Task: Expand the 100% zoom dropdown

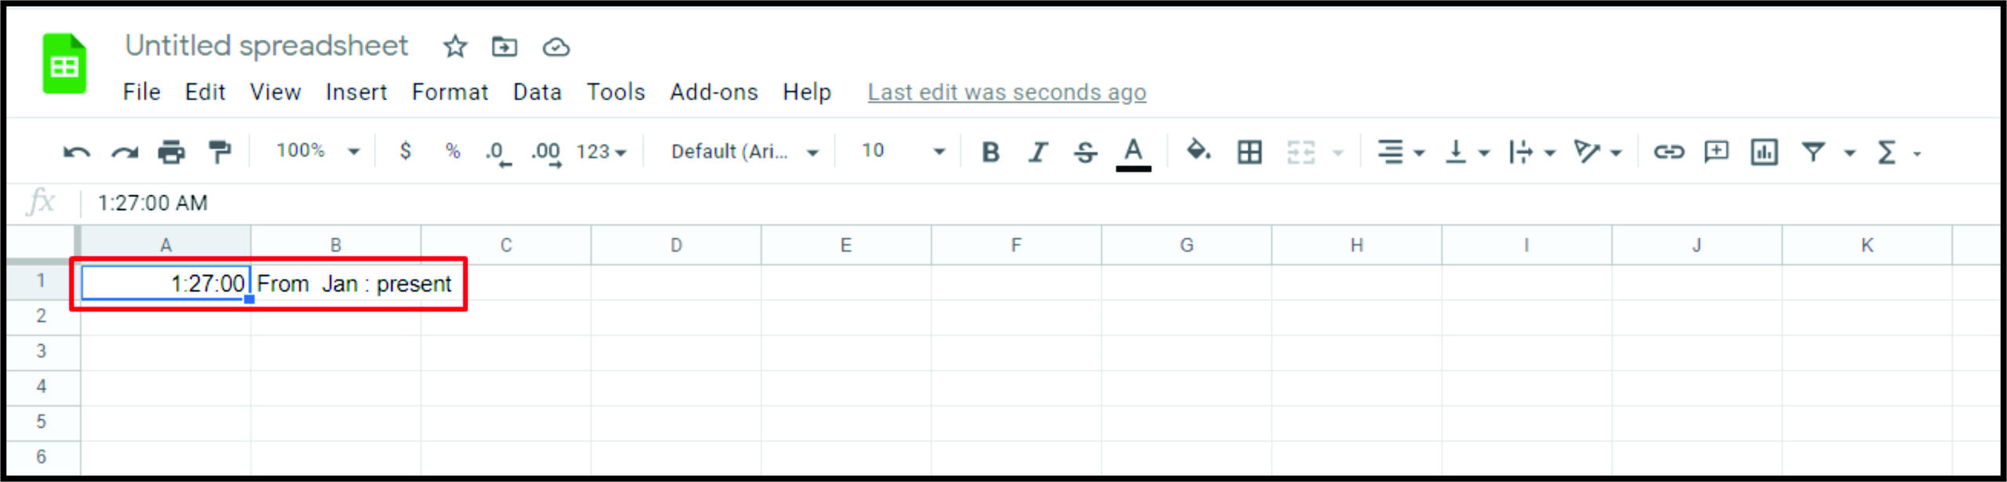Action: [x=317, y=150]
